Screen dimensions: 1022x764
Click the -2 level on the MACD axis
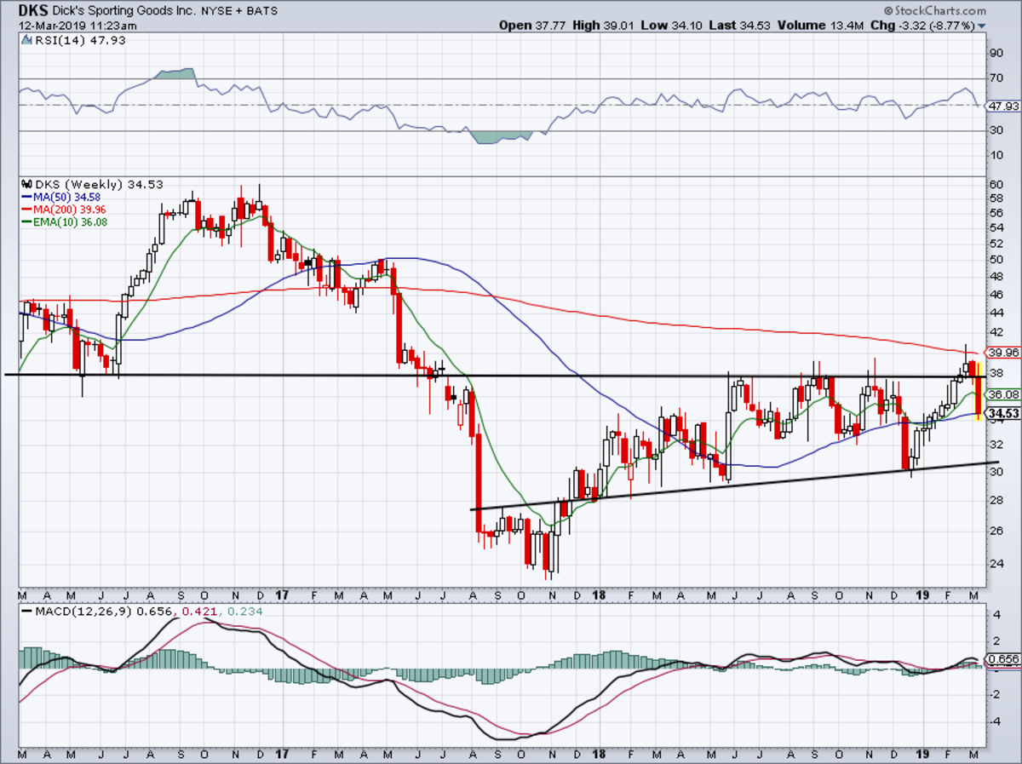pyautogui.click(x=995, y=694)
